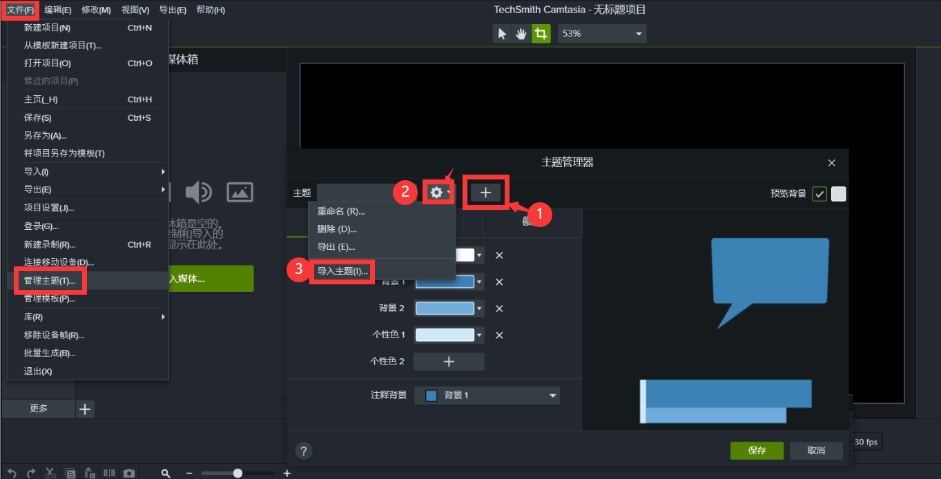Select the Crop tool on the canvas toolbar
The height and width of the screenshot is (479, 941).
541,33
